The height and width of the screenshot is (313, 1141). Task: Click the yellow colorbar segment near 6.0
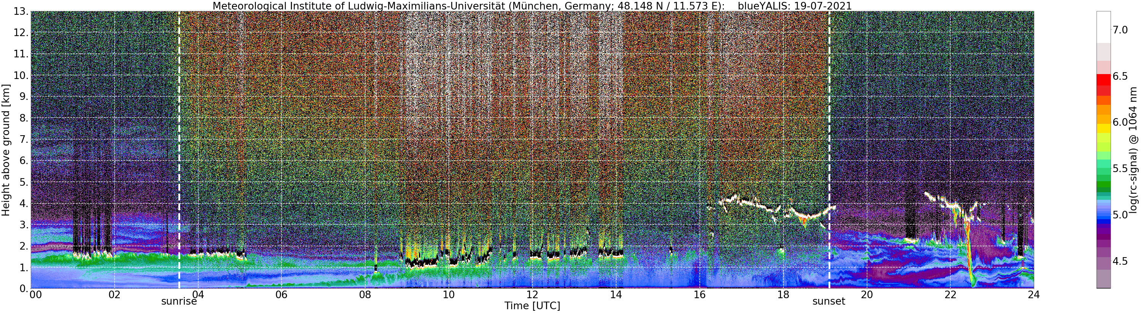pyautogui.click(x=1103, y=128)
